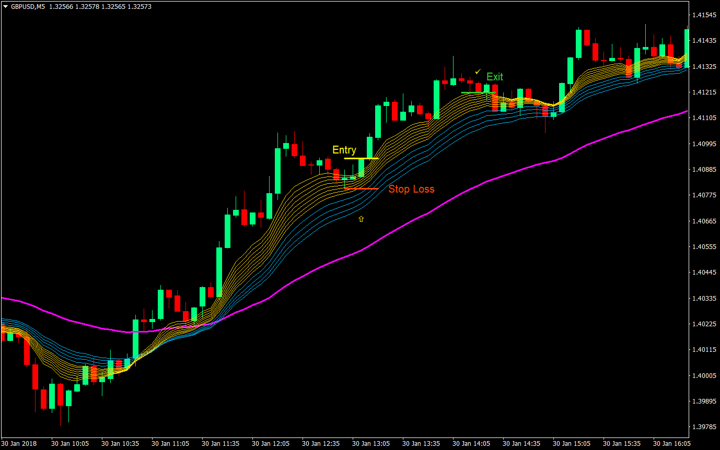This screenshot has height=450, width=720.
Task: Click price level 1.40225 on the price axis
Action: 704,324
